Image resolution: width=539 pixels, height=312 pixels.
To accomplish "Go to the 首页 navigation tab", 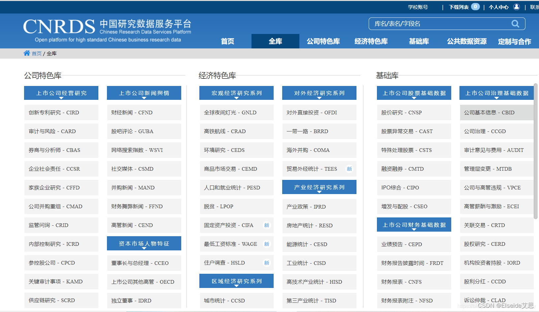I will tap(227, 41).
